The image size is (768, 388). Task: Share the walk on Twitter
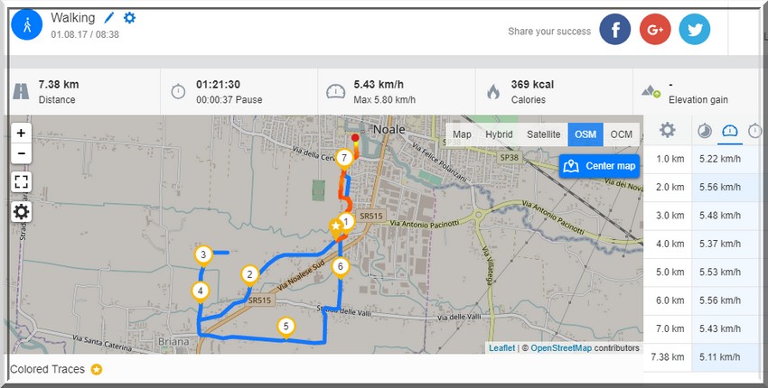point(695,30)
